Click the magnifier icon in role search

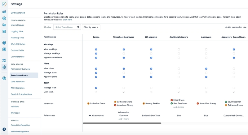[78, 27]
